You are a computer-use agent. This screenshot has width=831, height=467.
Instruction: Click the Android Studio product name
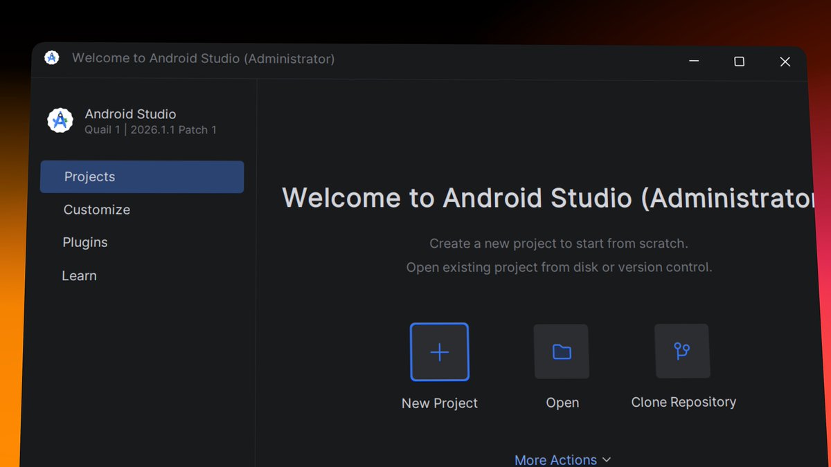[130, 114]
